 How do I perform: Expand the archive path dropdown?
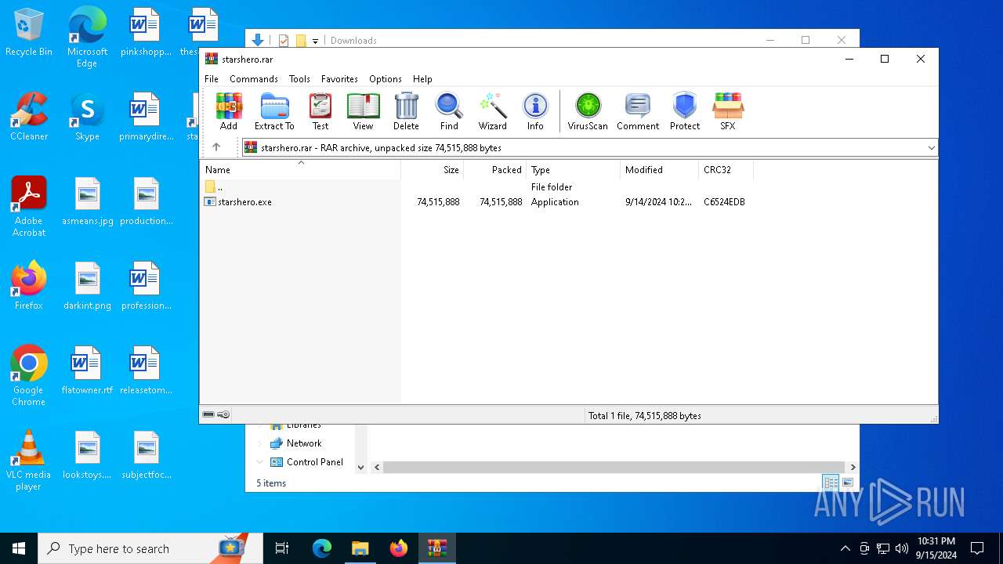pyautogui.click(x=931, y=147)
